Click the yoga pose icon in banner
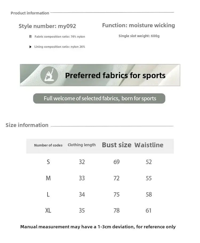The height and width of the screenshot is (243, 200). coord(49,75)
